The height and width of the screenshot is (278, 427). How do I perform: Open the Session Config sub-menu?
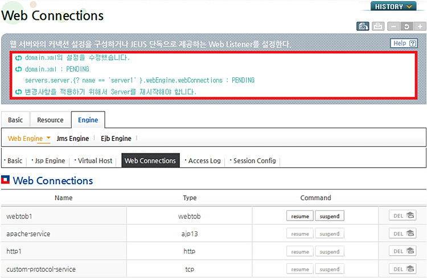254,161
